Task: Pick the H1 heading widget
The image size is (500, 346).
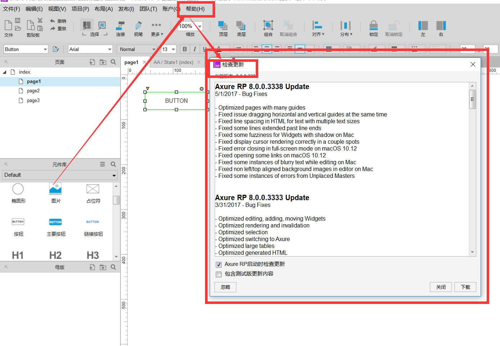Action: pos(18,255)
